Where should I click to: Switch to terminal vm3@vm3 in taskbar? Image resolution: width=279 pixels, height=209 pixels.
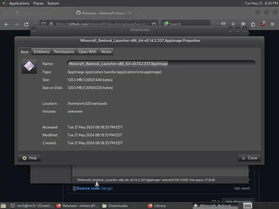click(x=32, y=206)
